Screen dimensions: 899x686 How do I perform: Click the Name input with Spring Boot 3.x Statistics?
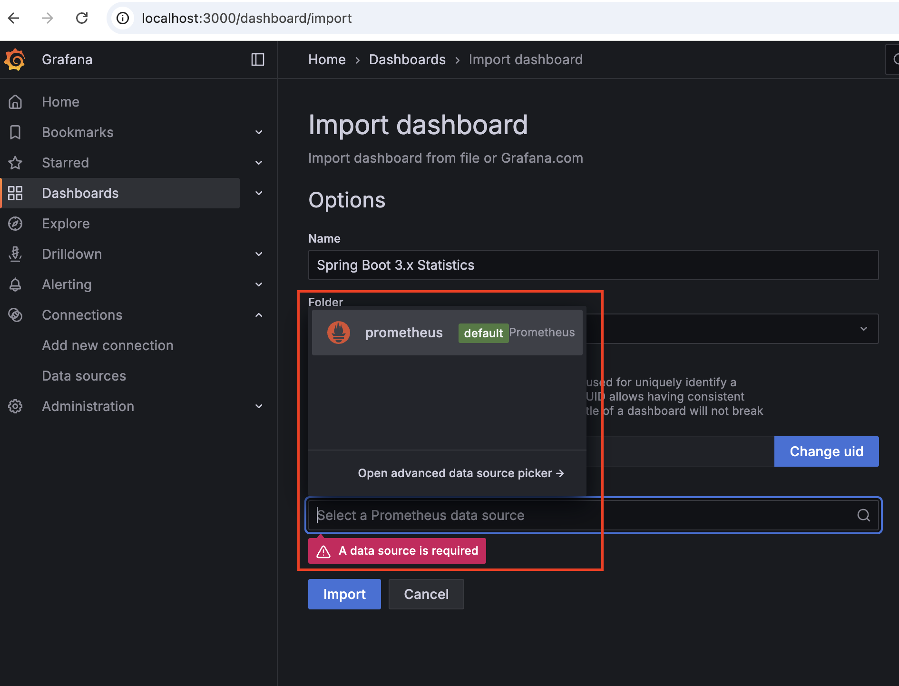[x=593, y=265]
